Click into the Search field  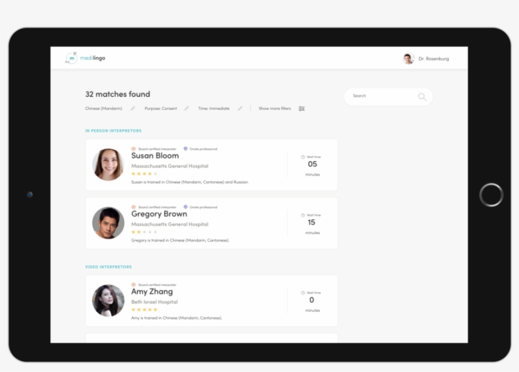[380, 96]
